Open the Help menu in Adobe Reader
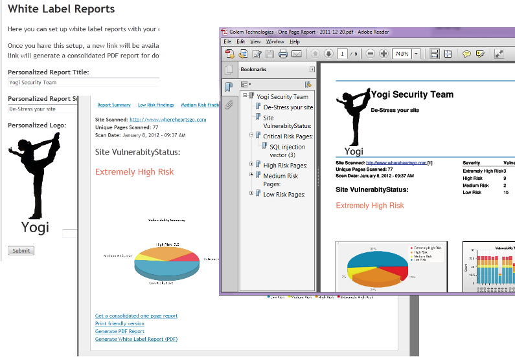Image resolution: width=515 pixels, height=357 pixels. coord(295,41)
